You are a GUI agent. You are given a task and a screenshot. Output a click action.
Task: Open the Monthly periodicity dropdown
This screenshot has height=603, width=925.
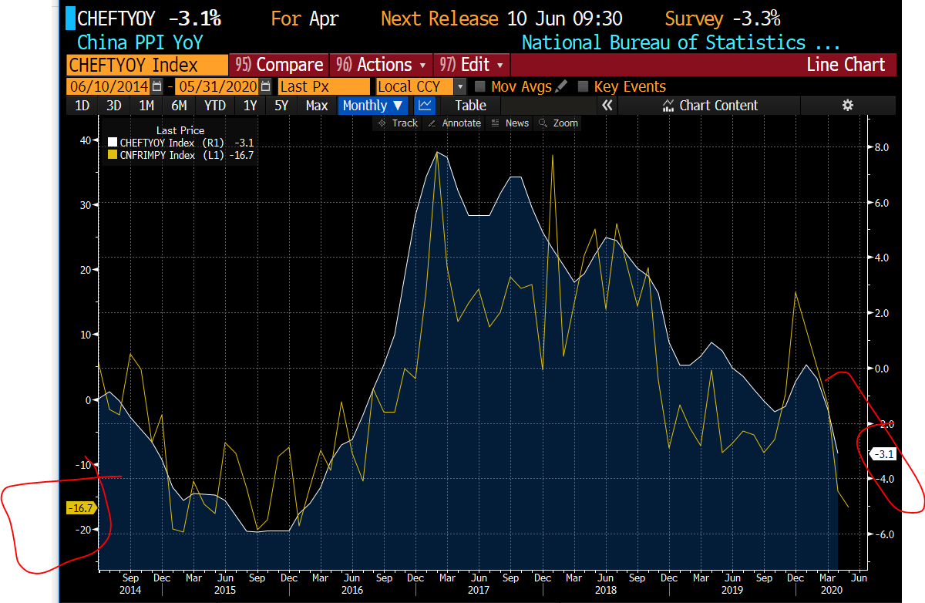click(372, 106)
